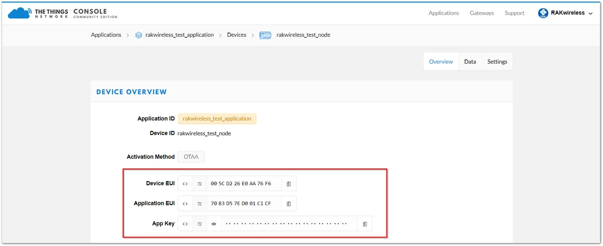Swap App Key byte order icon
The height and width of the screenshot is (246, 603).
(199, 223)
